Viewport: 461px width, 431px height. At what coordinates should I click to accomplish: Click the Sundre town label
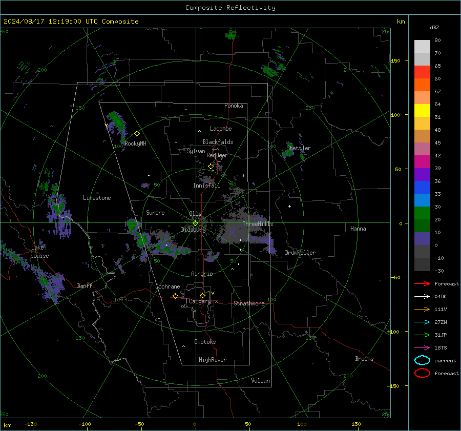pos(155,212)
